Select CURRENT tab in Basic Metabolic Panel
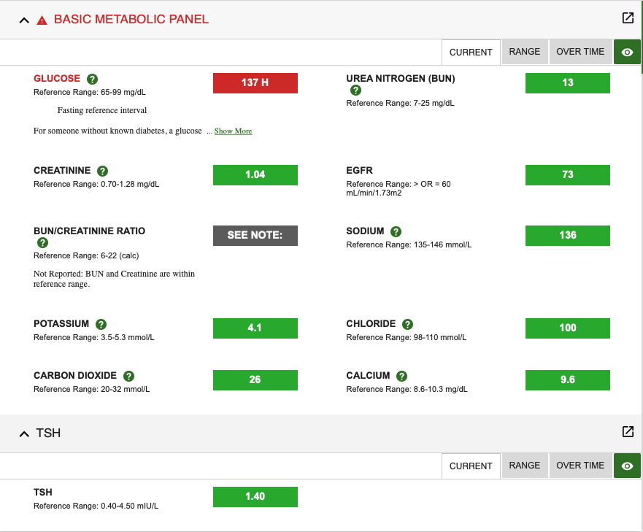Viewport: 643px width, 532px height. click(x=471, y=52)
